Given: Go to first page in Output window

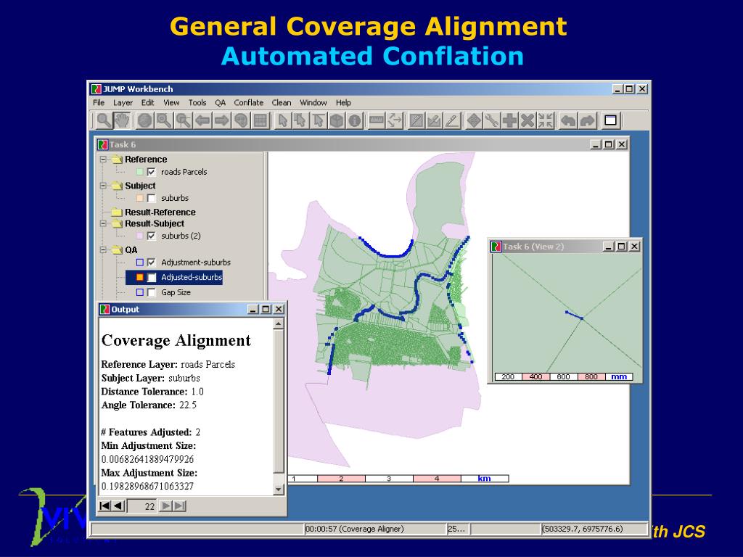Looking at the screenshot, I should 104,506.
